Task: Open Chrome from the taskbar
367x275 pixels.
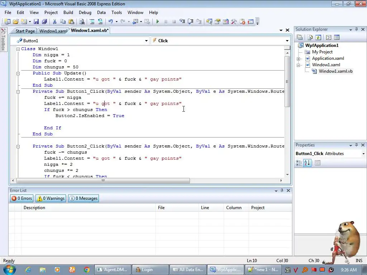Action: 87,270
